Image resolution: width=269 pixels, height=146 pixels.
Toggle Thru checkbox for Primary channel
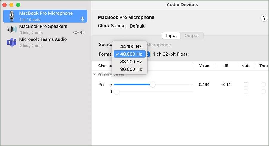pos(264,84)
